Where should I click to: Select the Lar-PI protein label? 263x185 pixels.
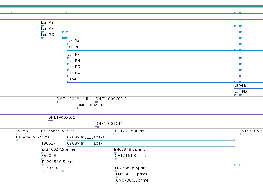click(x=73, y=79)
